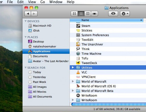146x112 pixels.
Task: Click the Applications folder icon in title bar
Action: [x=107, y=8]
